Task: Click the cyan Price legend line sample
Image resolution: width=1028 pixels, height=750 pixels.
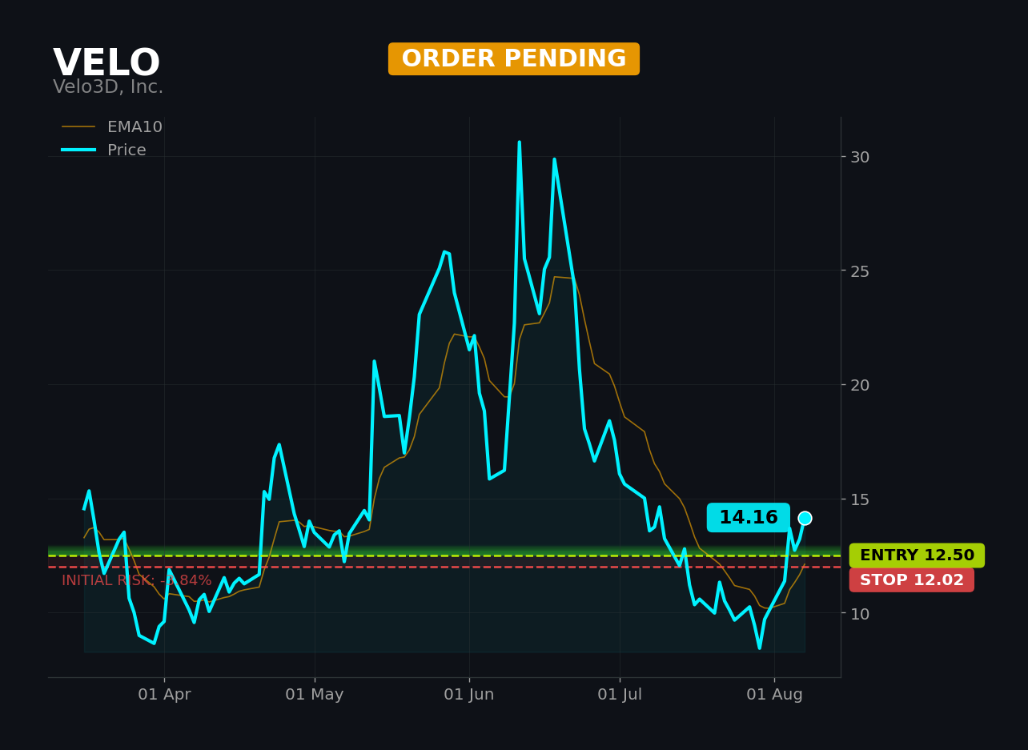Action: (78, 150)
